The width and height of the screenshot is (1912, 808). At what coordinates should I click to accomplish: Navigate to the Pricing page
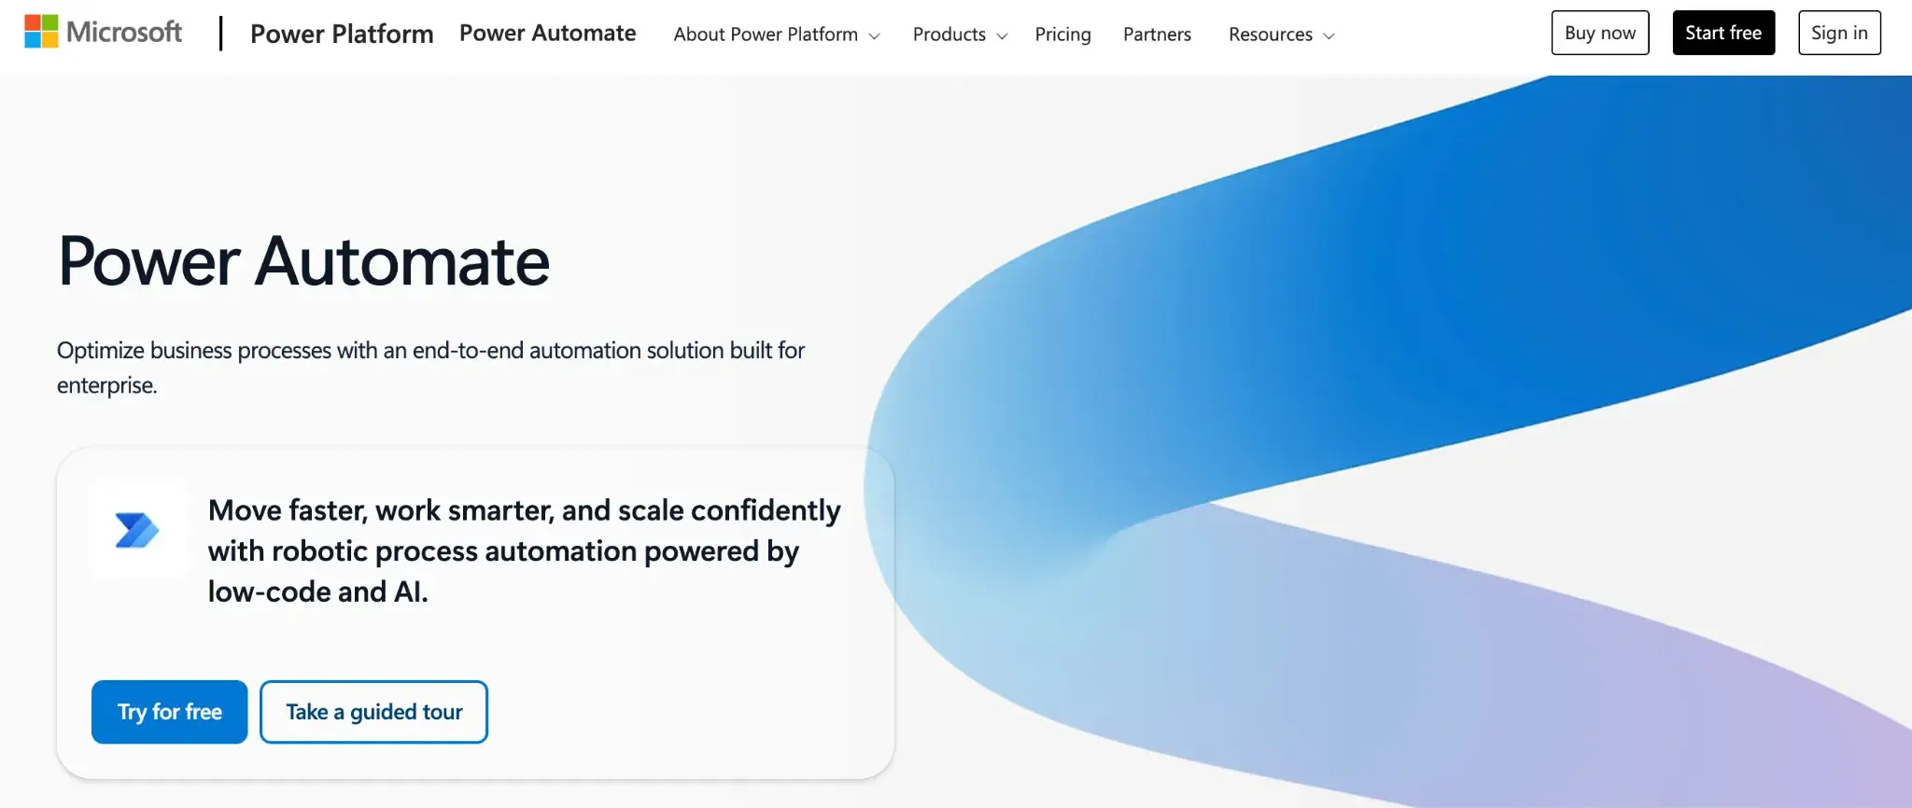1062,35
